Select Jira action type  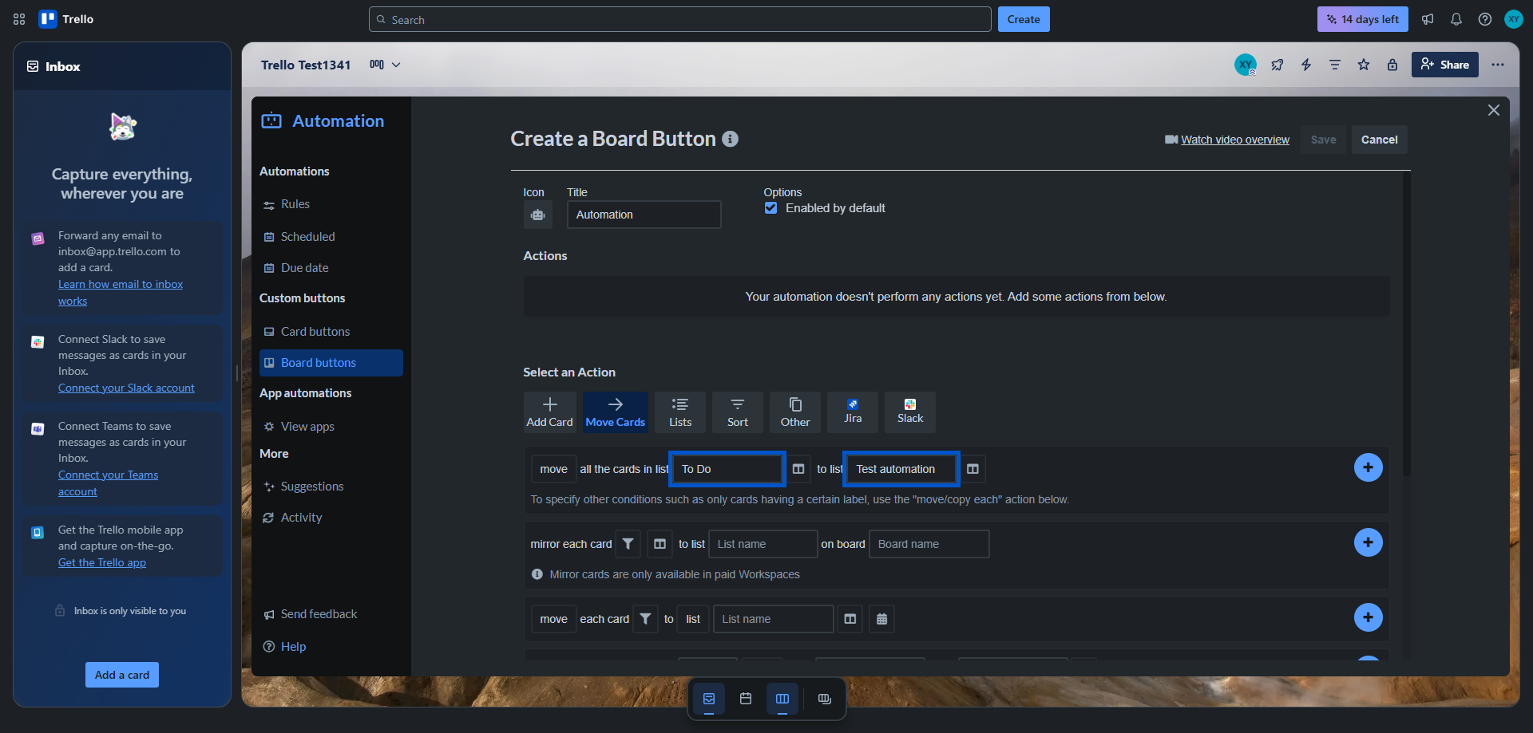(853, 412)
